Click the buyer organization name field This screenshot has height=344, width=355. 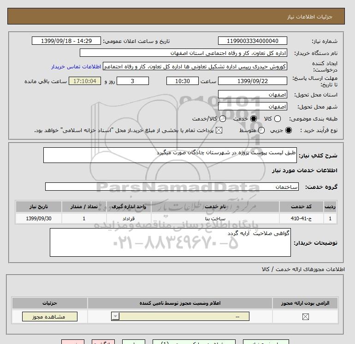183,53
